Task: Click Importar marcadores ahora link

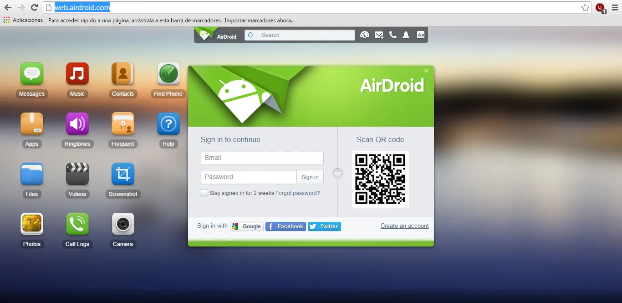Action: click(260, 21)
